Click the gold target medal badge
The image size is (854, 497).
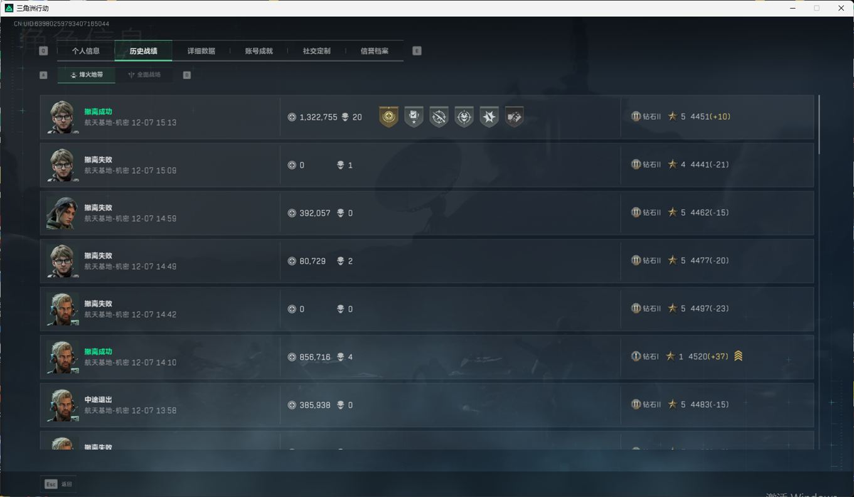(388, 117)
